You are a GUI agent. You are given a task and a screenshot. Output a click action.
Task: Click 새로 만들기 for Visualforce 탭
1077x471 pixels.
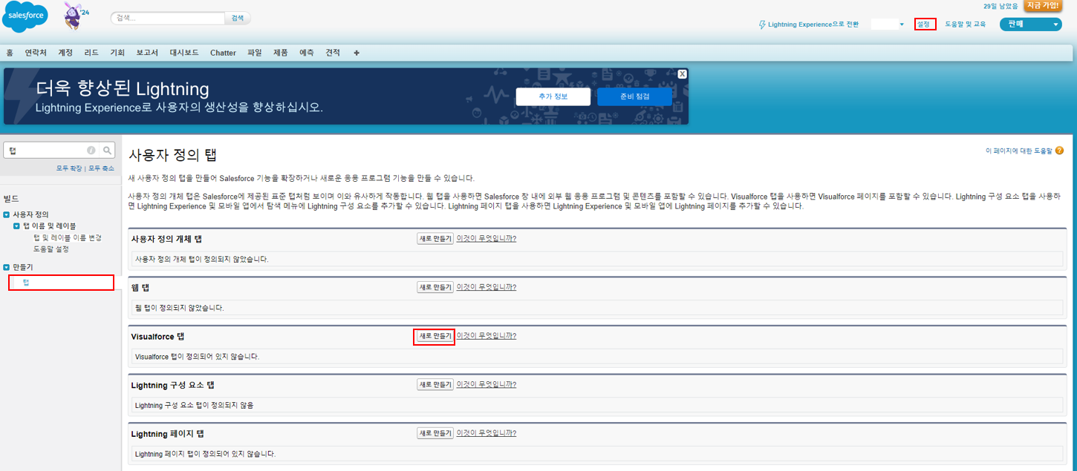coord(435,336)
